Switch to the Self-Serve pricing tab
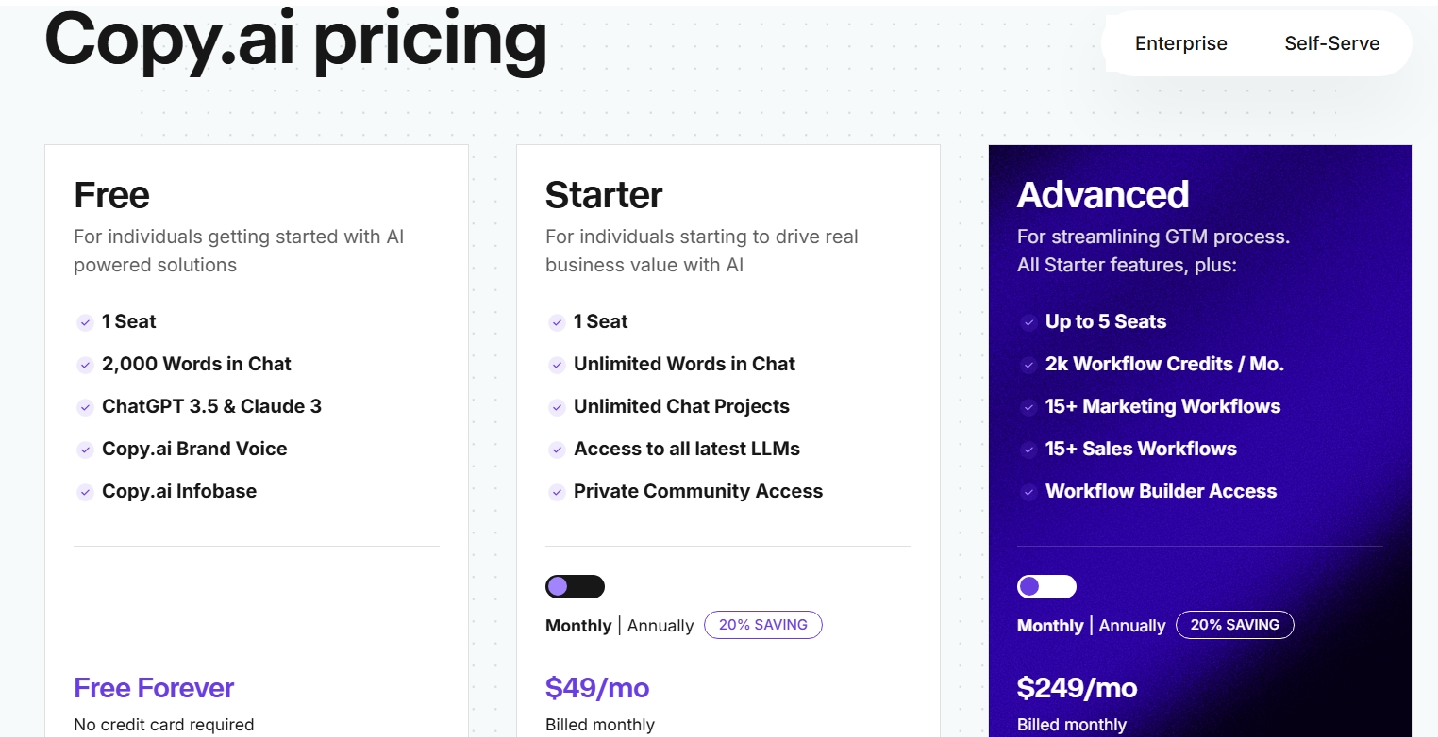The width and height of the screenshot is (1438, 737). 1331,43
